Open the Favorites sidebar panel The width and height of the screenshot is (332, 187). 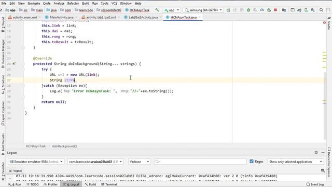3,171
